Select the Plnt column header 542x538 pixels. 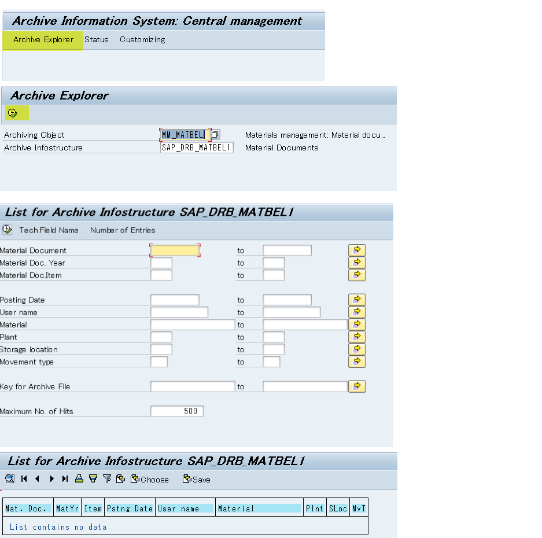coord(315,508)
